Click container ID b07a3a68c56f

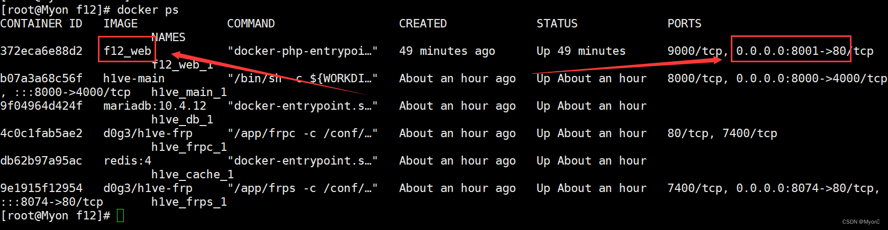point(41,78)
